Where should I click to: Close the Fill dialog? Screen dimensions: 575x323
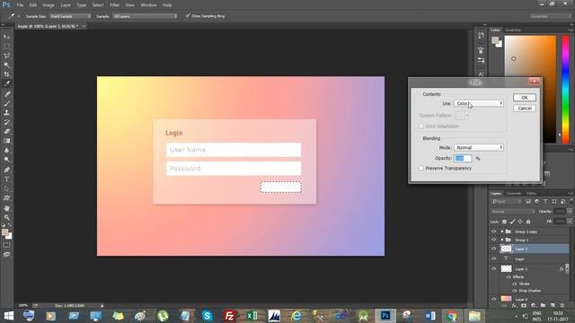(534, 82)
